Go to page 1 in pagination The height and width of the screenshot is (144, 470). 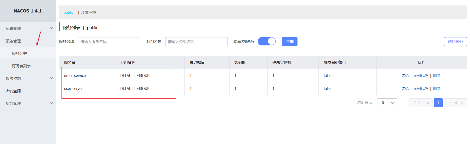438,103
